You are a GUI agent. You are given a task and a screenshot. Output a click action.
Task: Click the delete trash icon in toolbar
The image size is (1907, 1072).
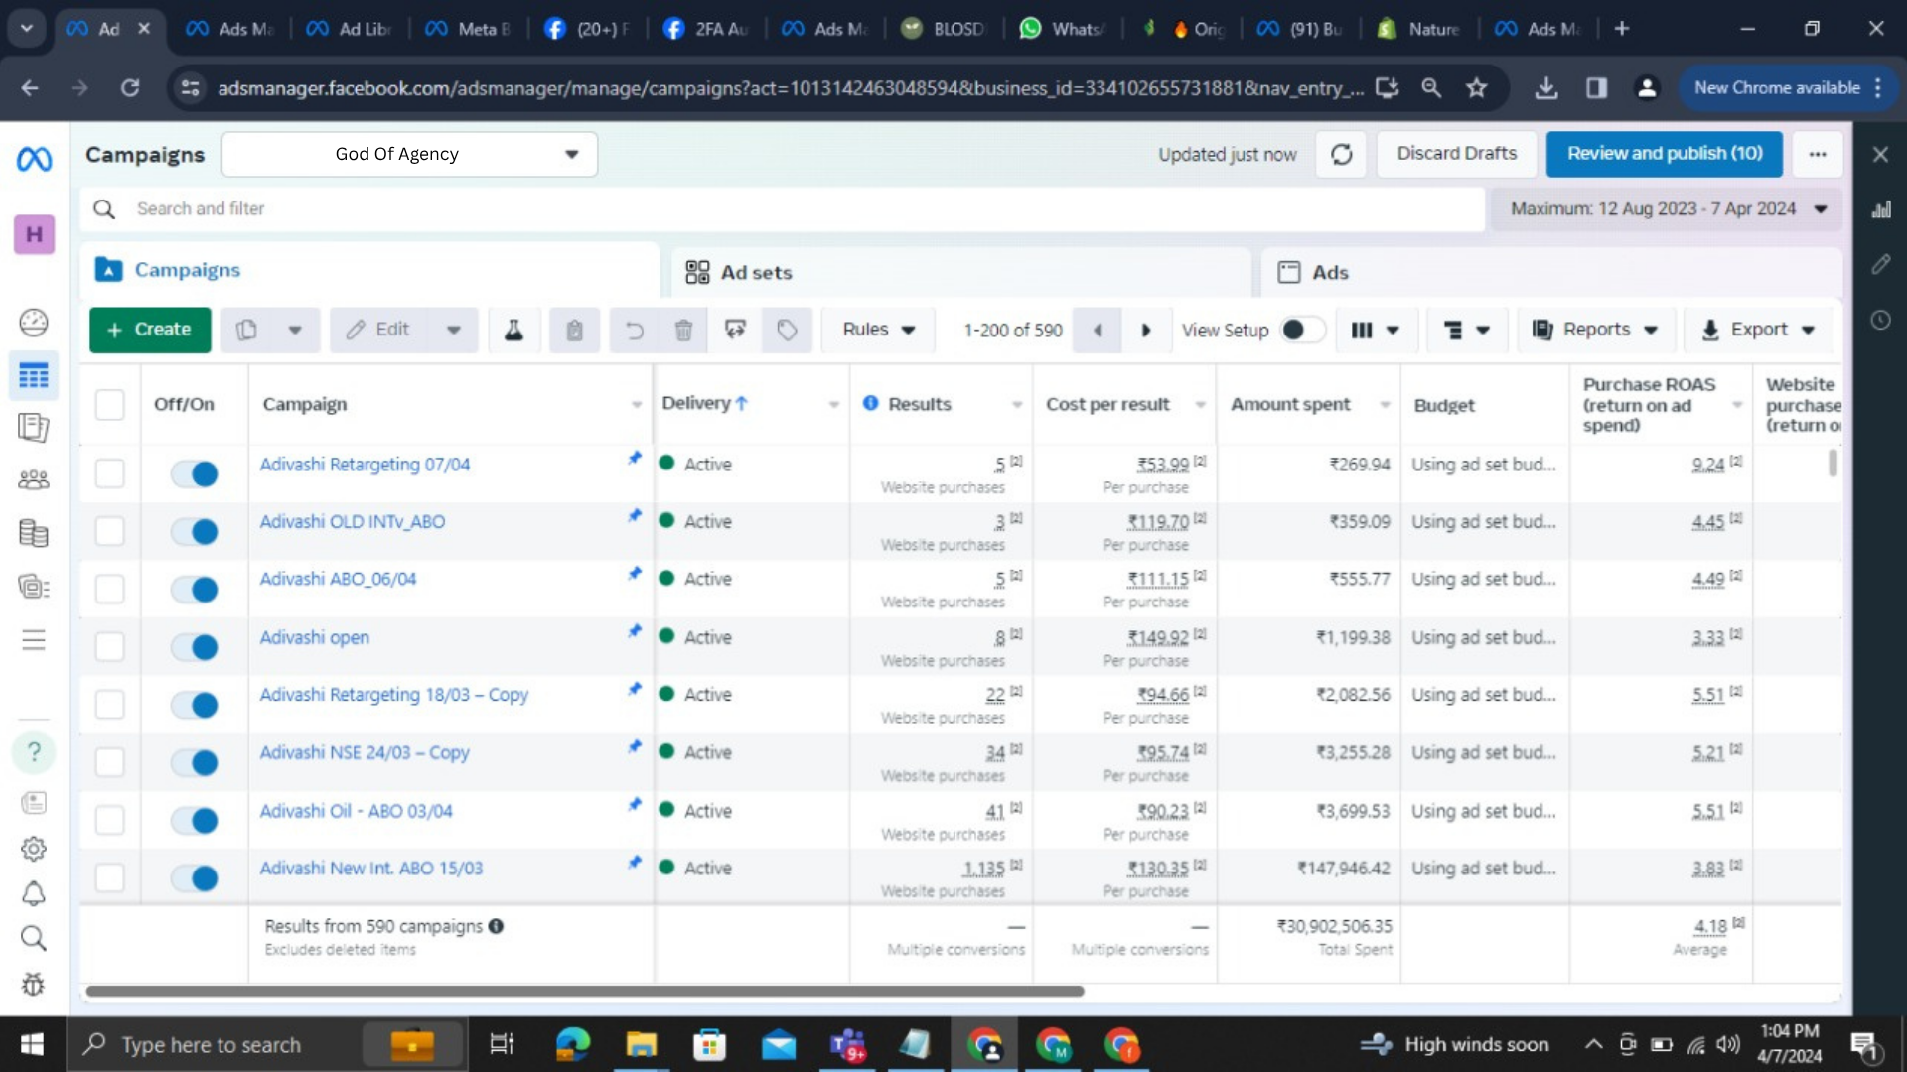(683, 330)
